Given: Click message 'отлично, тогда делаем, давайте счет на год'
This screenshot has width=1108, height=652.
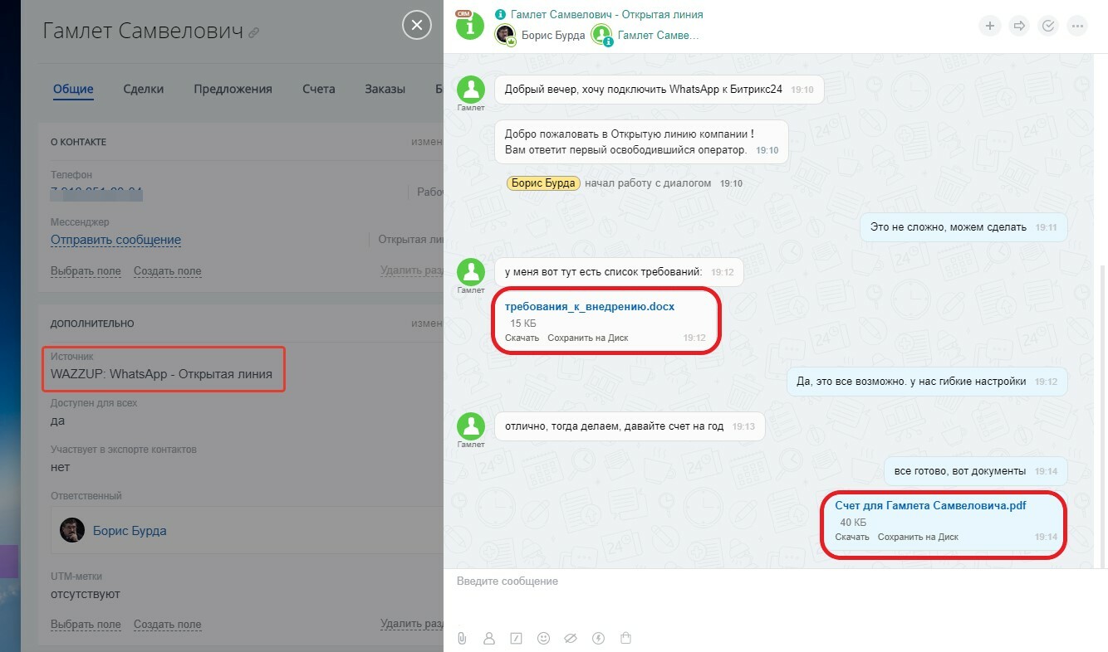Looking at the screenshot, I should [x=630, y=426].
